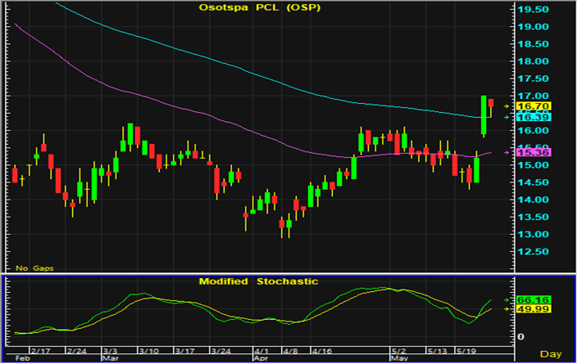Click the 5/19 date marker

466,351
